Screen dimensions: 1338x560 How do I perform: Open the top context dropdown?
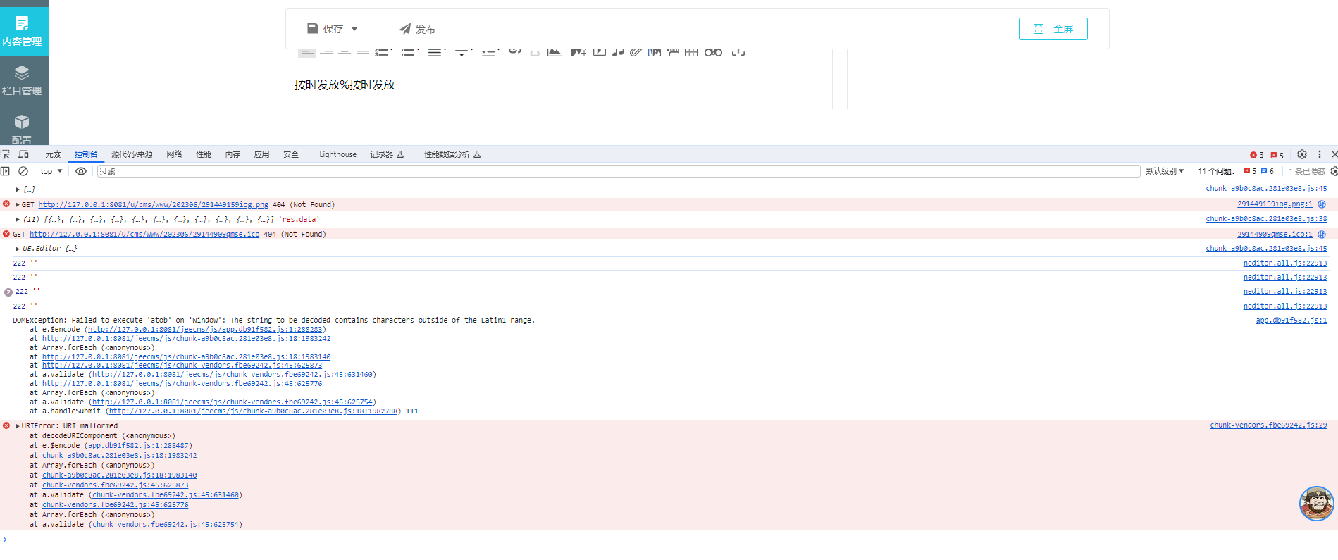(51, 171)
